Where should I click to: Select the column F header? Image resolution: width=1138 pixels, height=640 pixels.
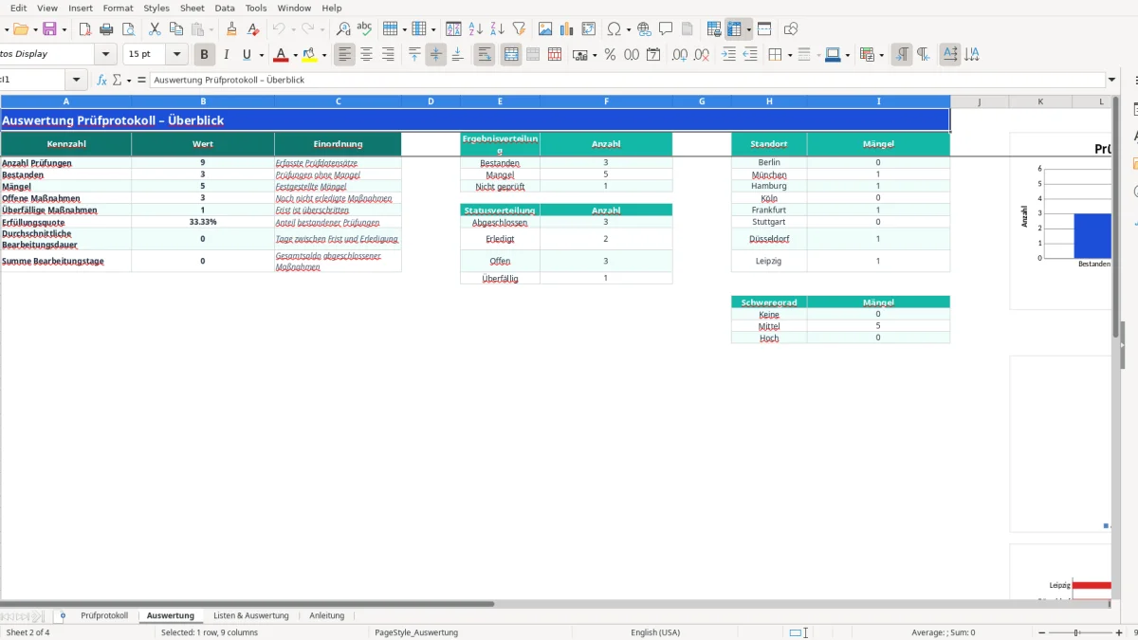(606, 101)
